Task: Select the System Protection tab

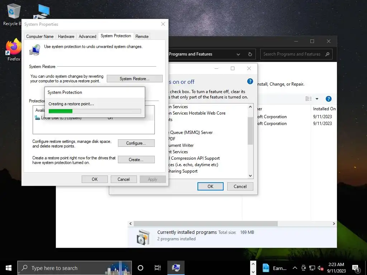Action: click(x=116, y=36)
